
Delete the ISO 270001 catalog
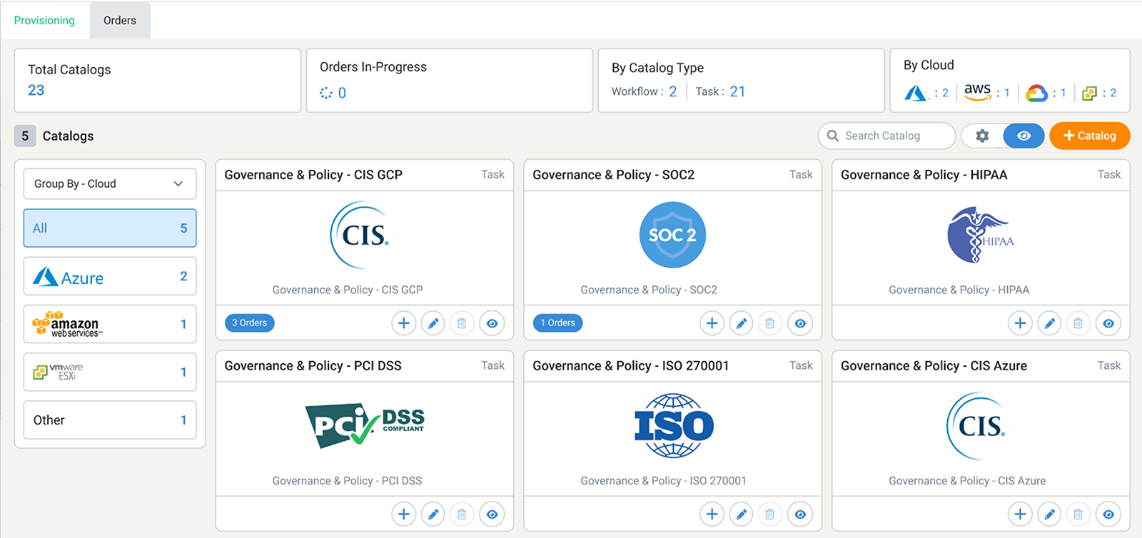pyautogui.click(x=770, y=514)
